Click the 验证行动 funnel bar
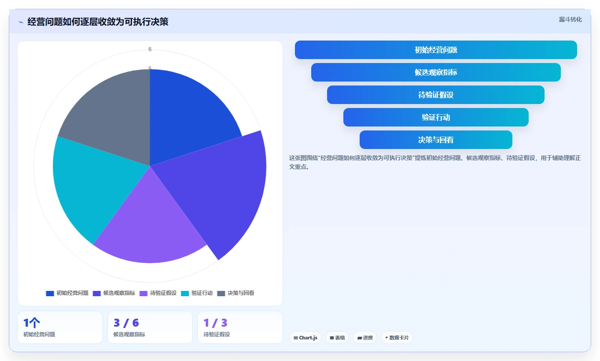 tap(436, 117)
